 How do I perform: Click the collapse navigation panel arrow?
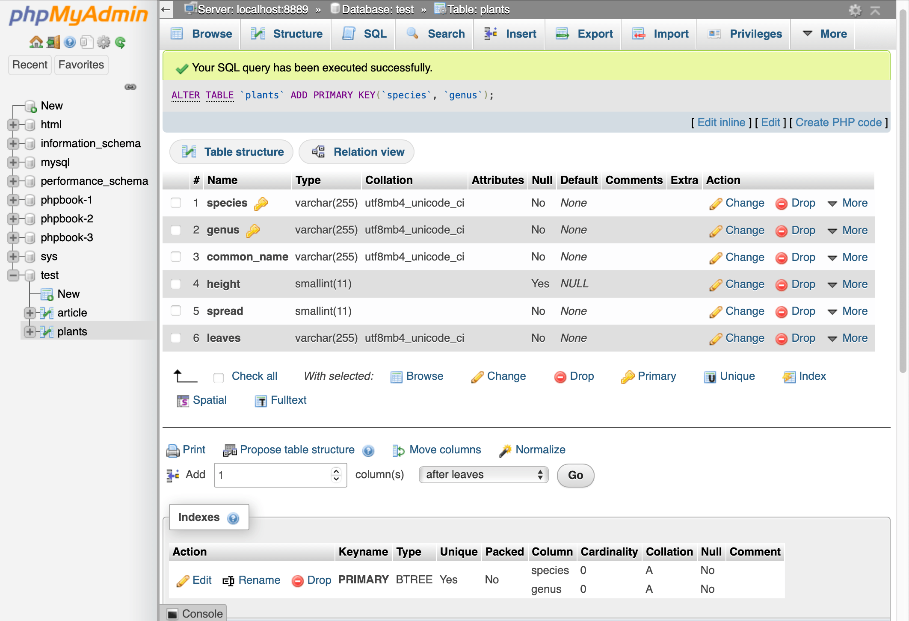[166, 9]
